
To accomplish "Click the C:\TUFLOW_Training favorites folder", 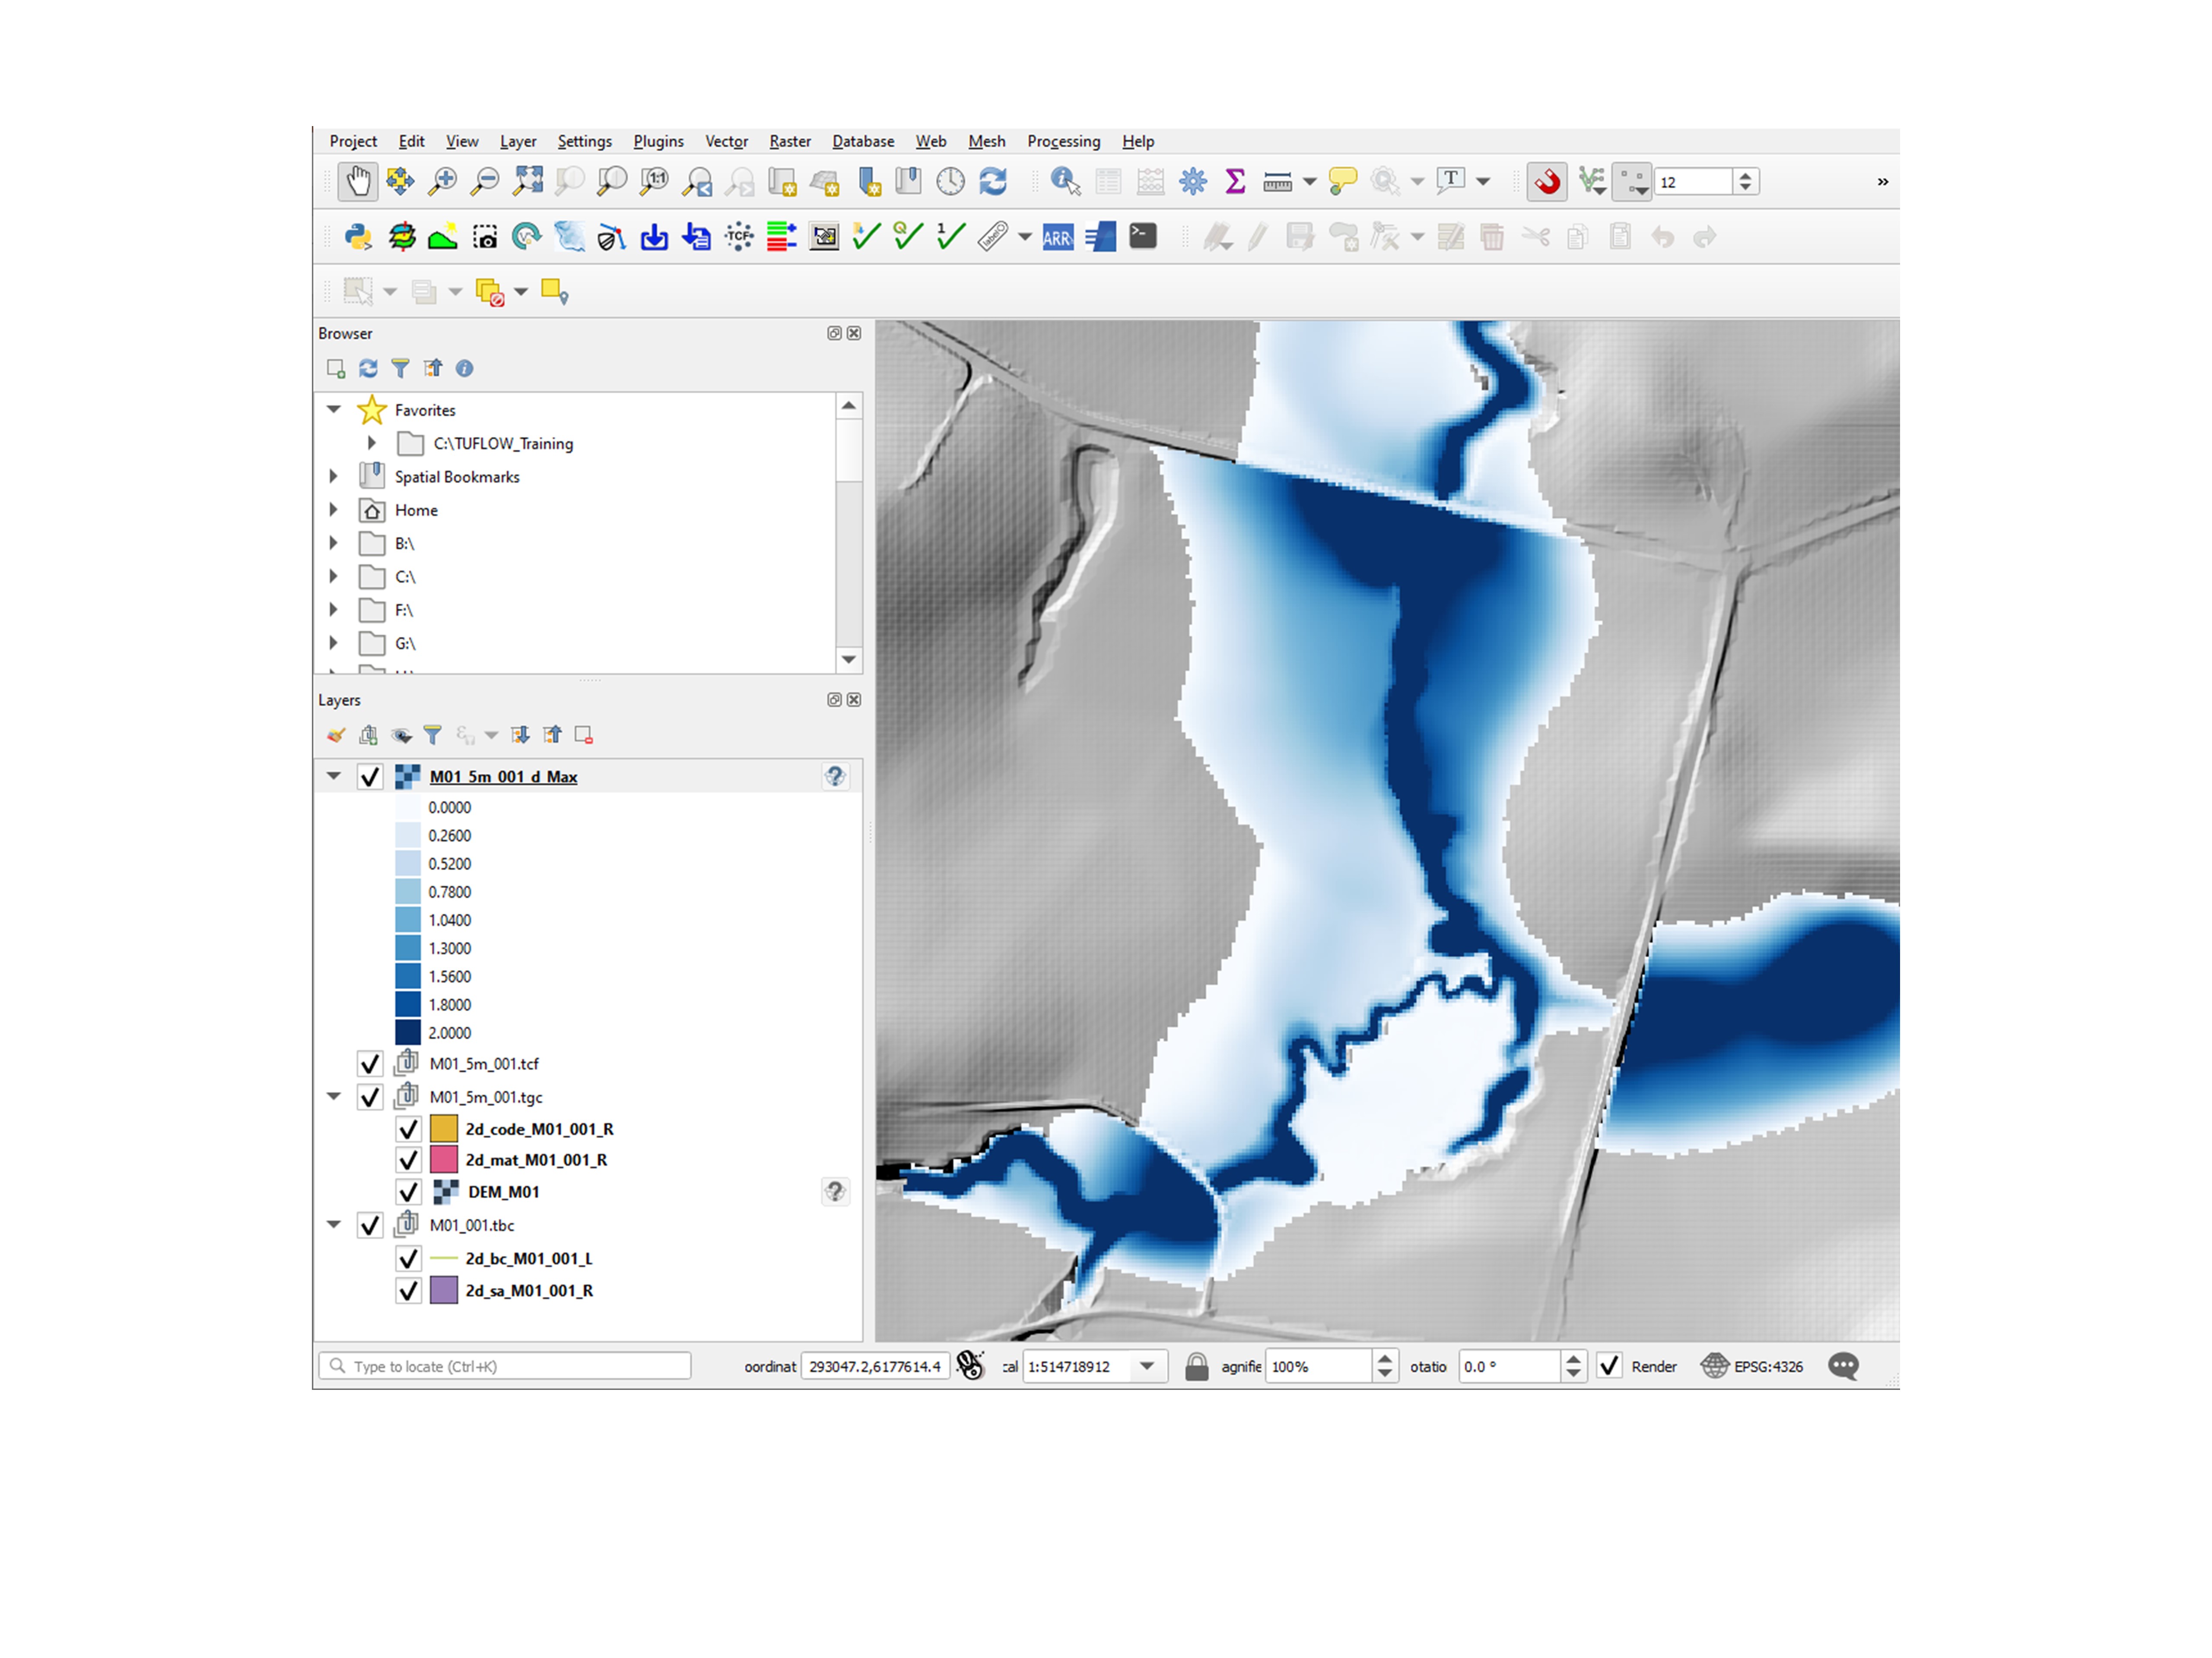I will pyautogui.click(x=502, y=444).
